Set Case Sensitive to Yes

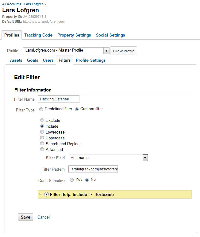click(72, 180)
